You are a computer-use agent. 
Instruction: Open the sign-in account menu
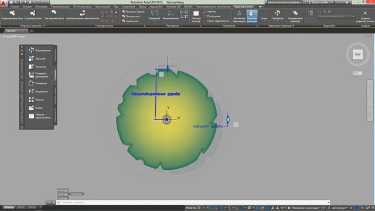[320, 2]
